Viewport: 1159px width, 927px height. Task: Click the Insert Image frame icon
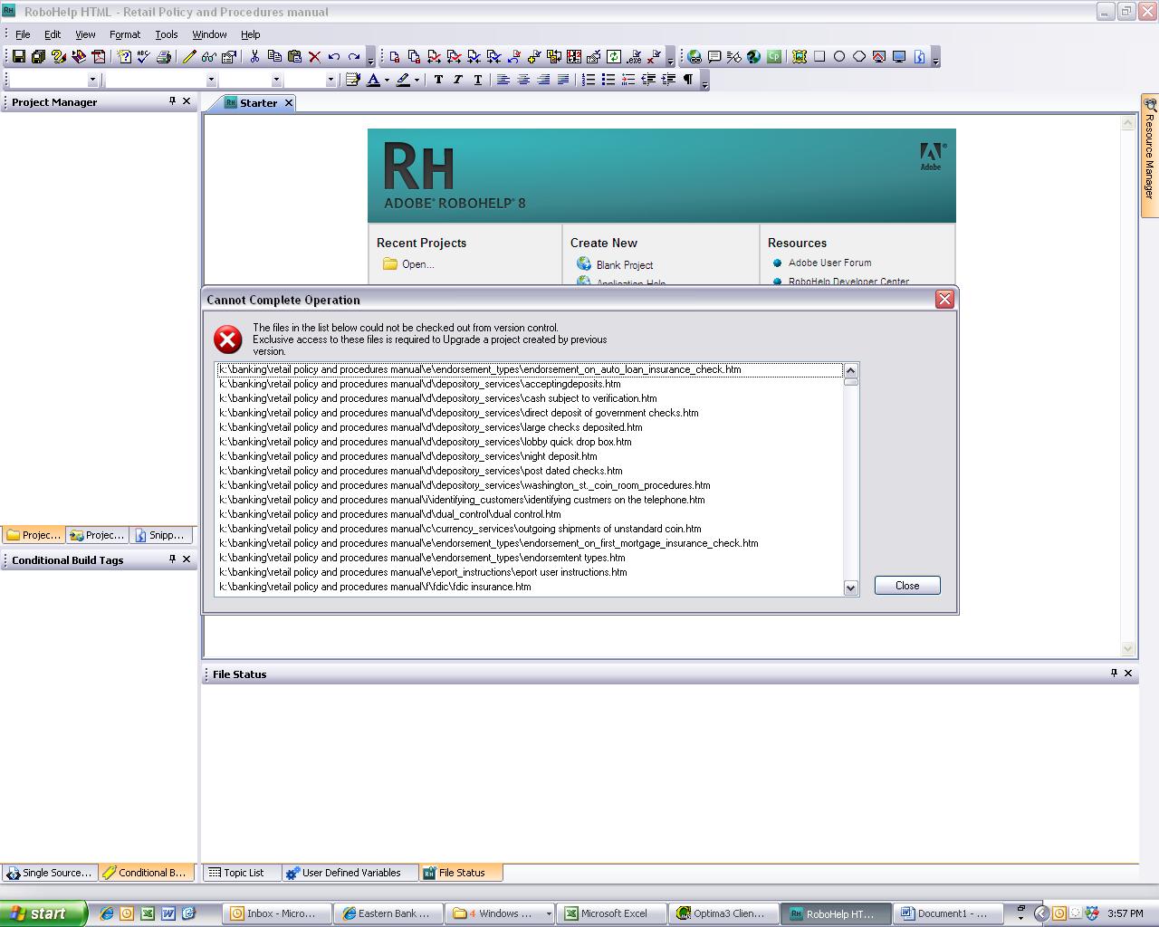coord(800,56)
